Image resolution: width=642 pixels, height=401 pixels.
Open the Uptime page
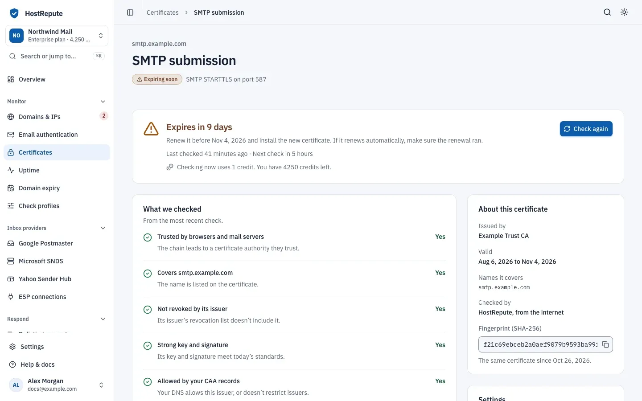[57, 170]
